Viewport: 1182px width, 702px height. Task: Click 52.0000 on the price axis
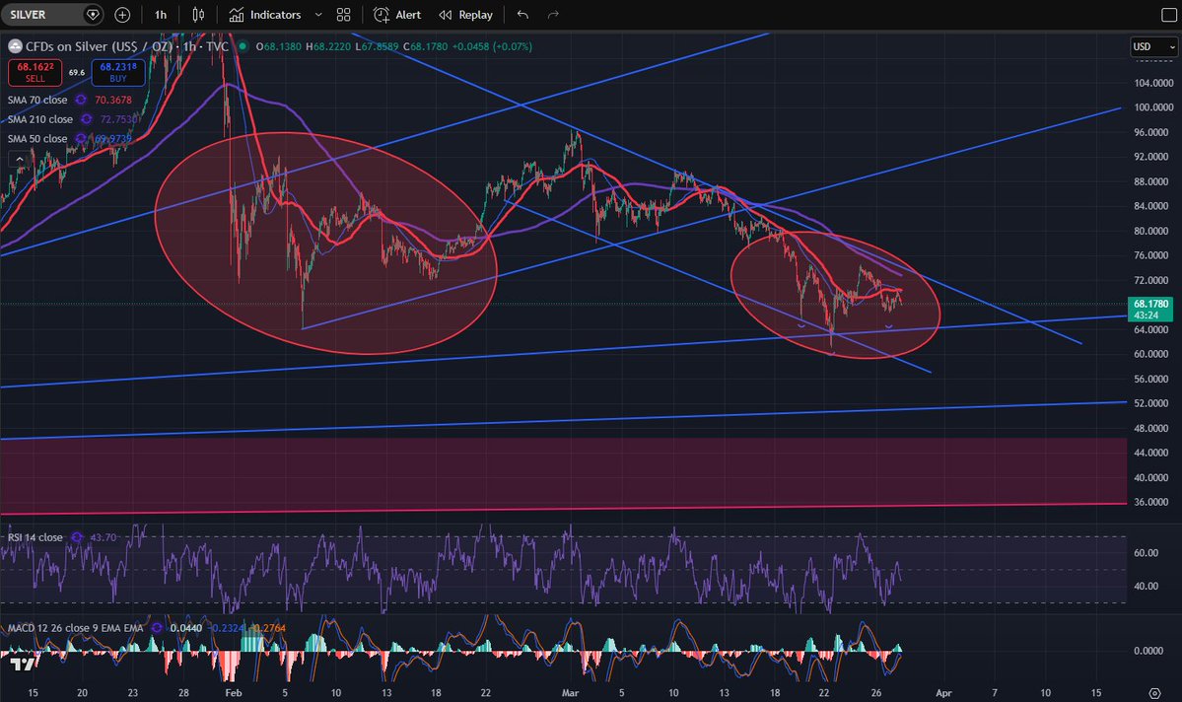1153,403
